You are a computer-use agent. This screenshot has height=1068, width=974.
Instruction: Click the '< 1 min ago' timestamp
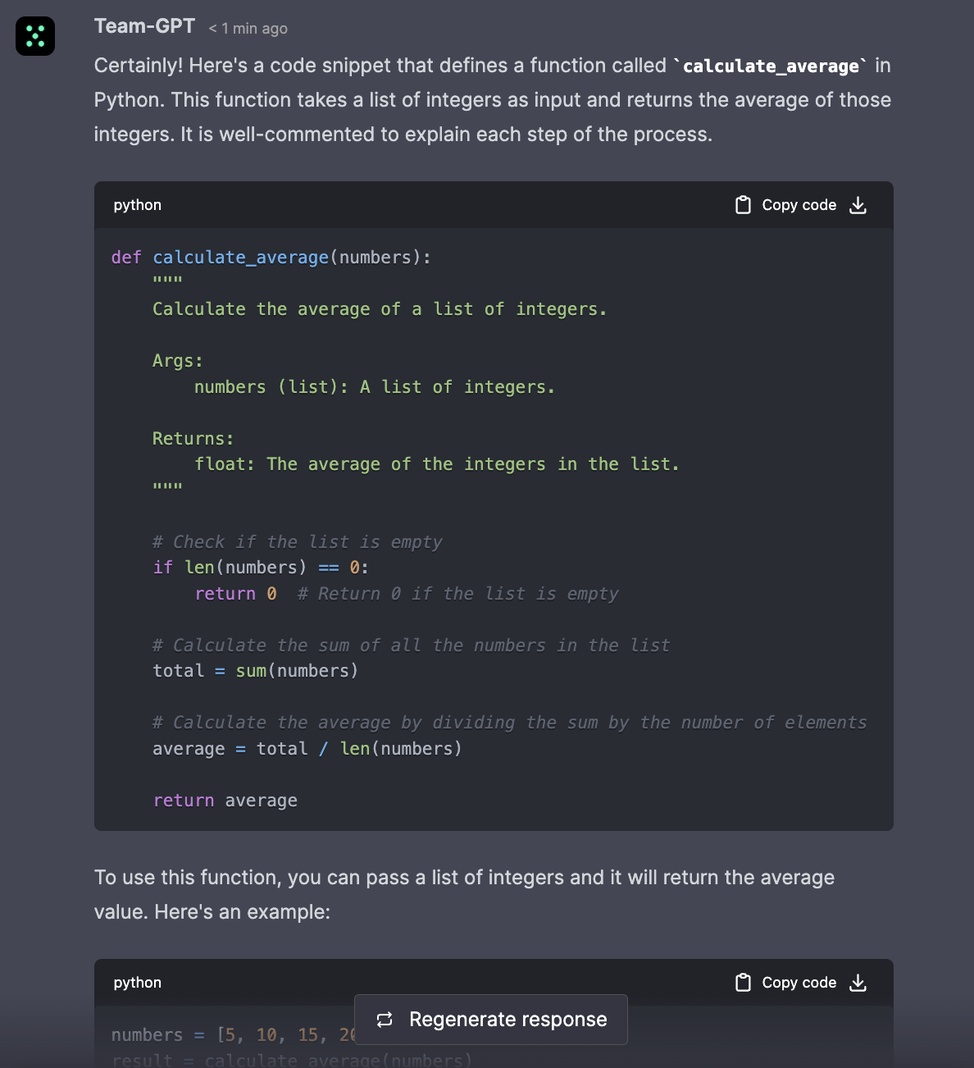point(248,29)
